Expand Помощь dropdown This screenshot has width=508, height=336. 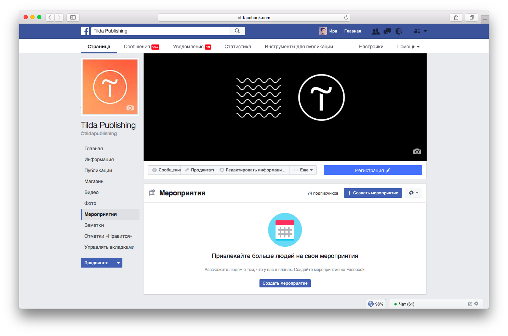coord(408,47)
